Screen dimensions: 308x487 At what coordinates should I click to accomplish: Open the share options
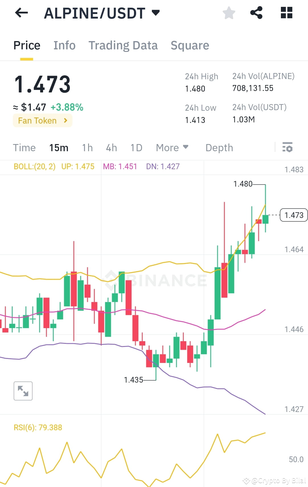coord(256,13)
